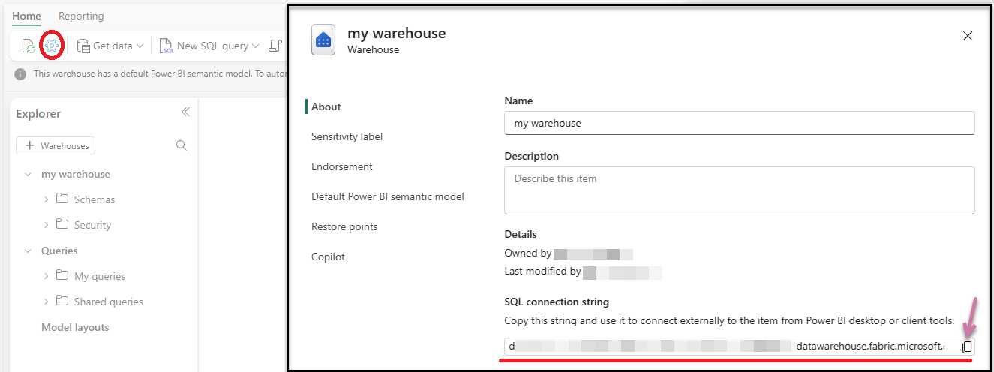This screenshot has height=372, width=994.
Task: Select Sensitivity label in settings menu
Action: point(347,136)
